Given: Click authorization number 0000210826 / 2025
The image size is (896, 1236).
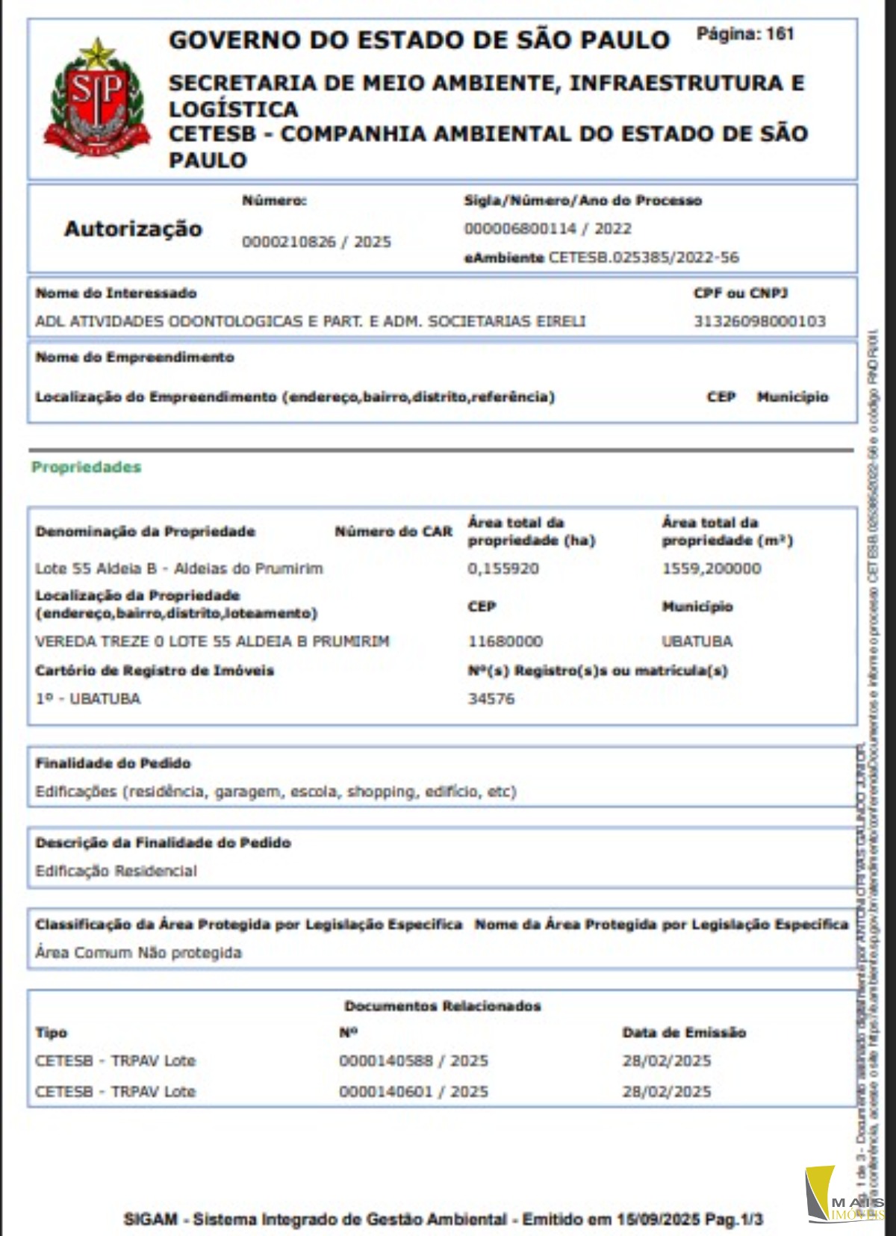Looking at the screenshot, I should click(316, 242).
